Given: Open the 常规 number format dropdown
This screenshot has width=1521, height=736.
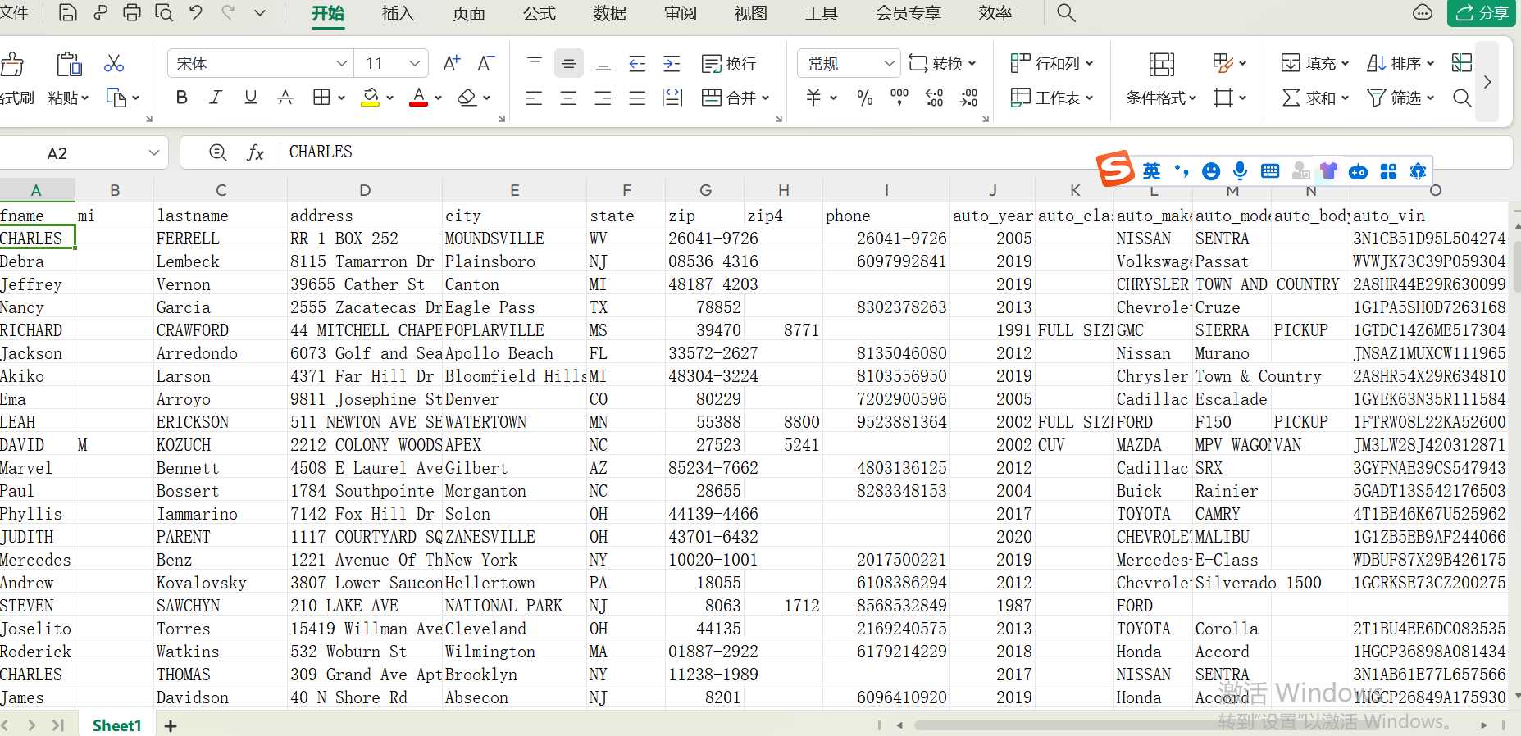Looking at the screenshot, I should pyautogui.click(x=890, y=63).
